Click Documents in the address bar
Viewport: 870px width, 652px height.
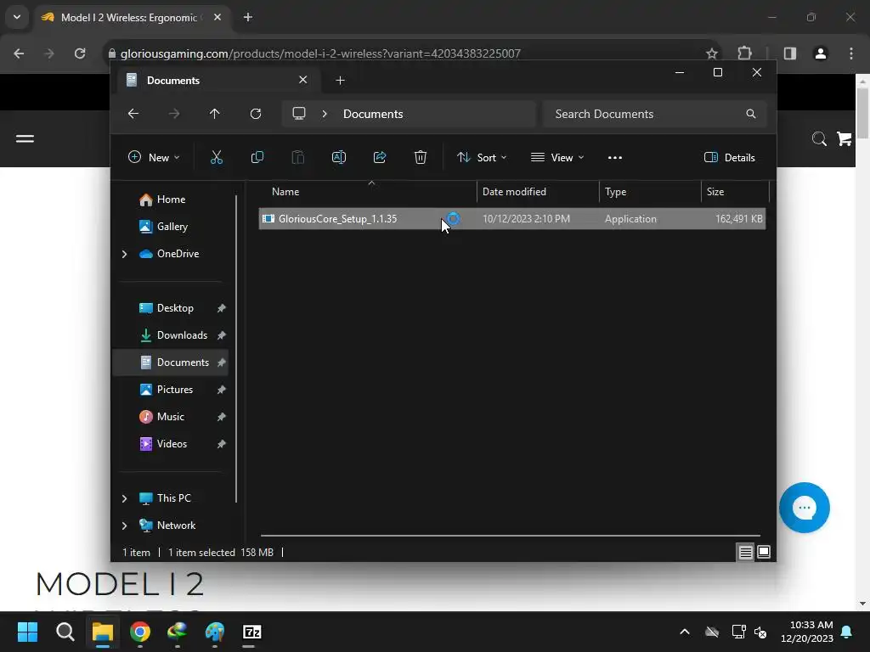pos(373,114)
